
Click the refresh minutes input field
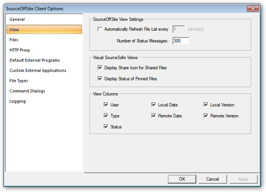click(x=178, y=29)
